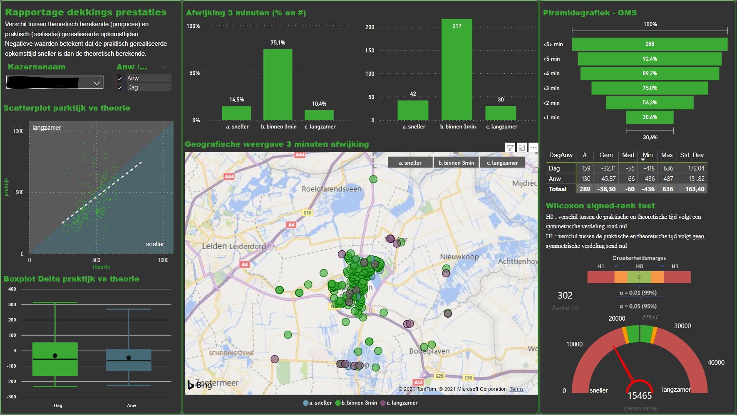Viewport: 737px width, 415px height.
Task: Sort the table by the Med column header
Action: tap(628, 155)
